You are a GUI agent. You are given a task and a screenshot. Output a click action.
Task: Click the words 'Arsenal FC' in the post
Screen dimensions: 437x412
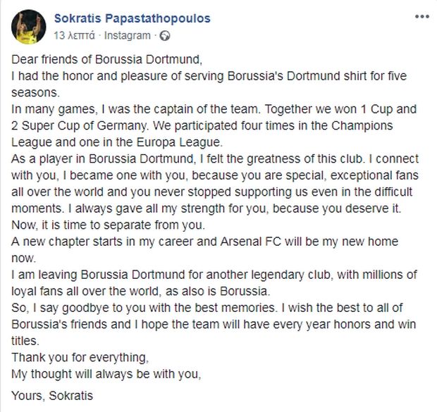pos(250,242)
